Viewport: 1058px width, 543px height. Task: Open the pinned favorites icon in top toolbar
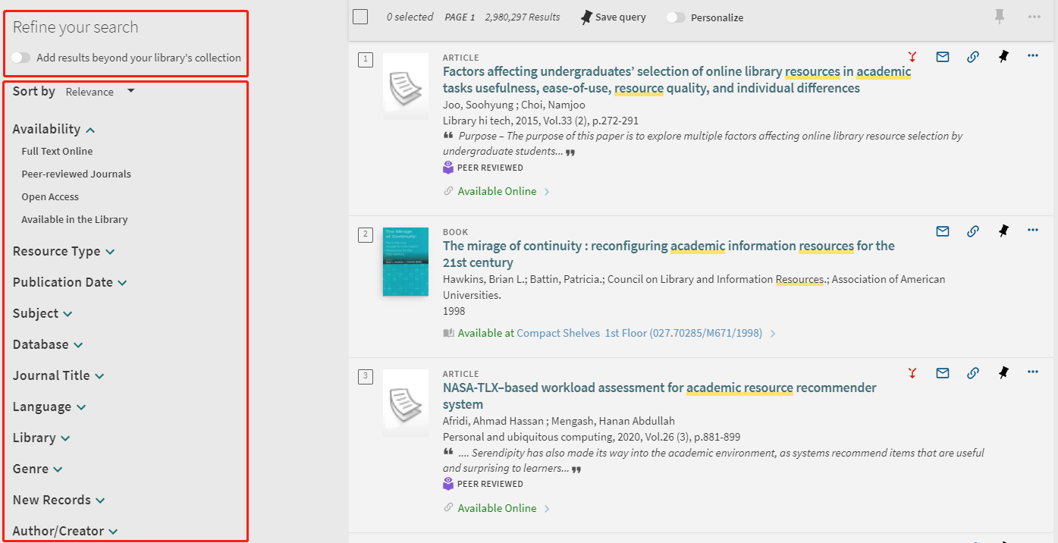(1000, 17)
